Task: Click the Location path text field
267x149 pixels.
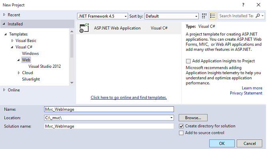Action: click(x=107, y=118)
